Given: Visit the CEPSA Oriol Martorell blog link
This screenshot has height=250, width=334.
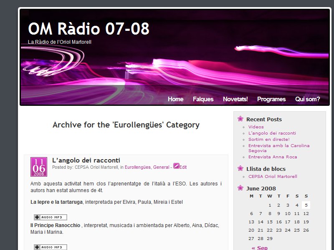Looking at the screenshot, I should [273, 177].
